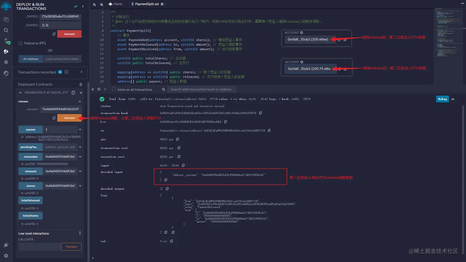Copy constructor parameters next to red transact

(x=54, y=34)
